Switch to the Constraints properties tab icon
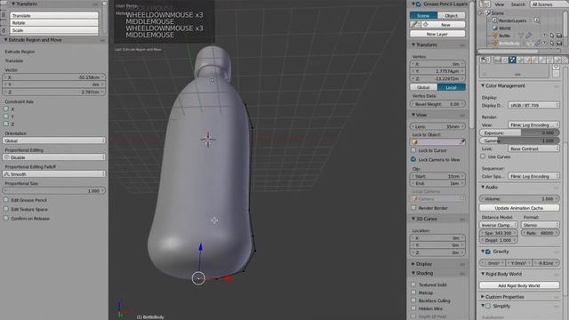This screenshot has height=320, width=569. point(535,60)
